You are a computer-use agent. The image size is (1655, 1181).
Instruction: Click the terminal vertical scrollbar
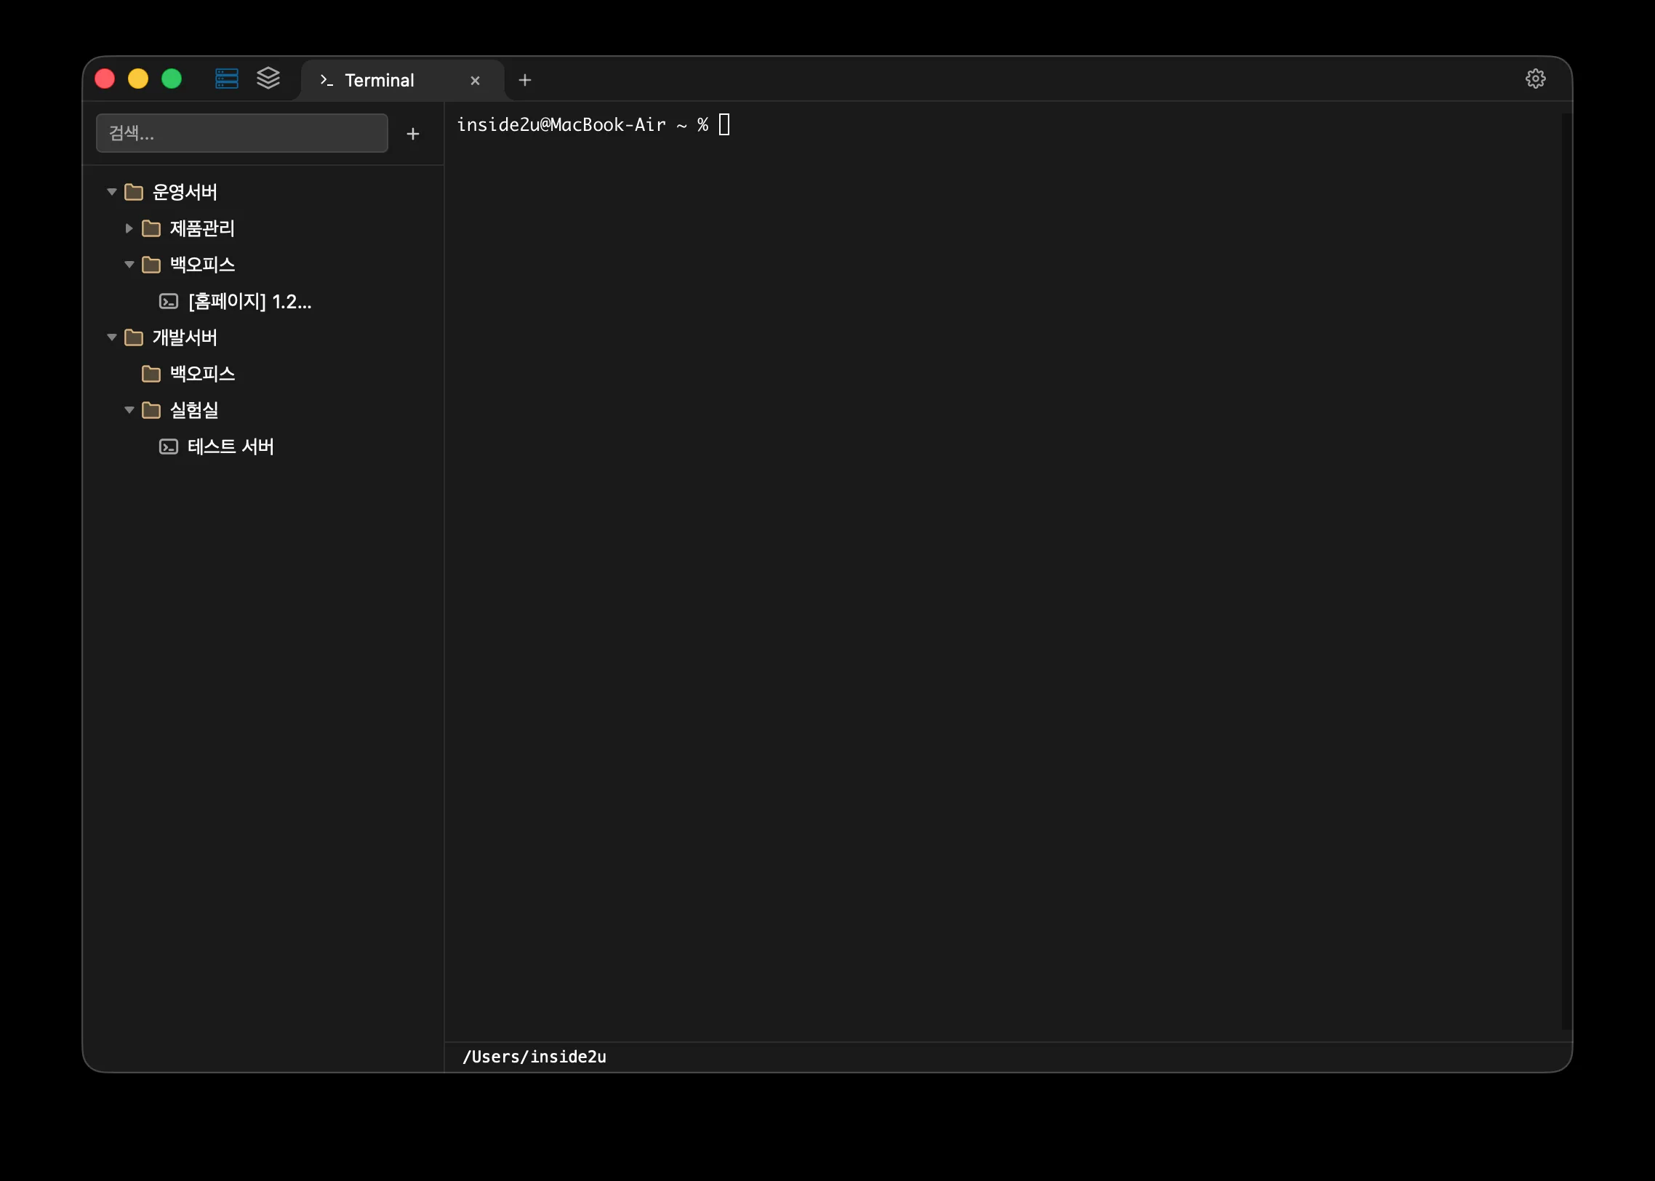(1566, 570)
